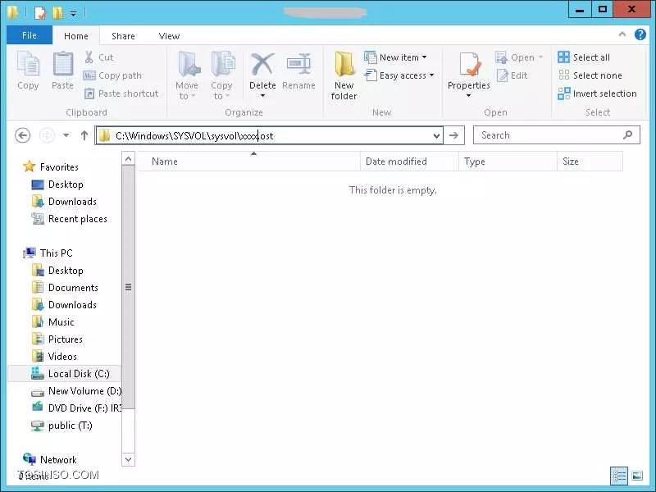Viewport: 656px width, 492px height.
Task: Click the Edit button in ribbon
Action: coord(512,75)
